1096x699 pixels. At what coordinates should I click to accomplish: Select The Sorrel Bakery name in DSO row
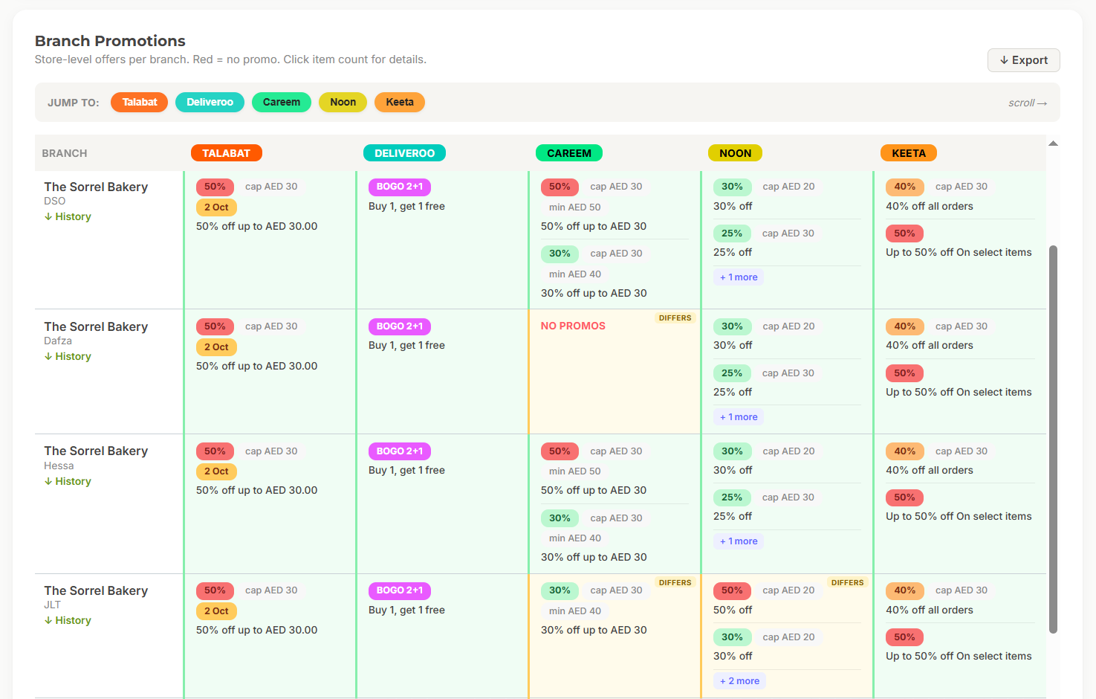coord(96,187)
